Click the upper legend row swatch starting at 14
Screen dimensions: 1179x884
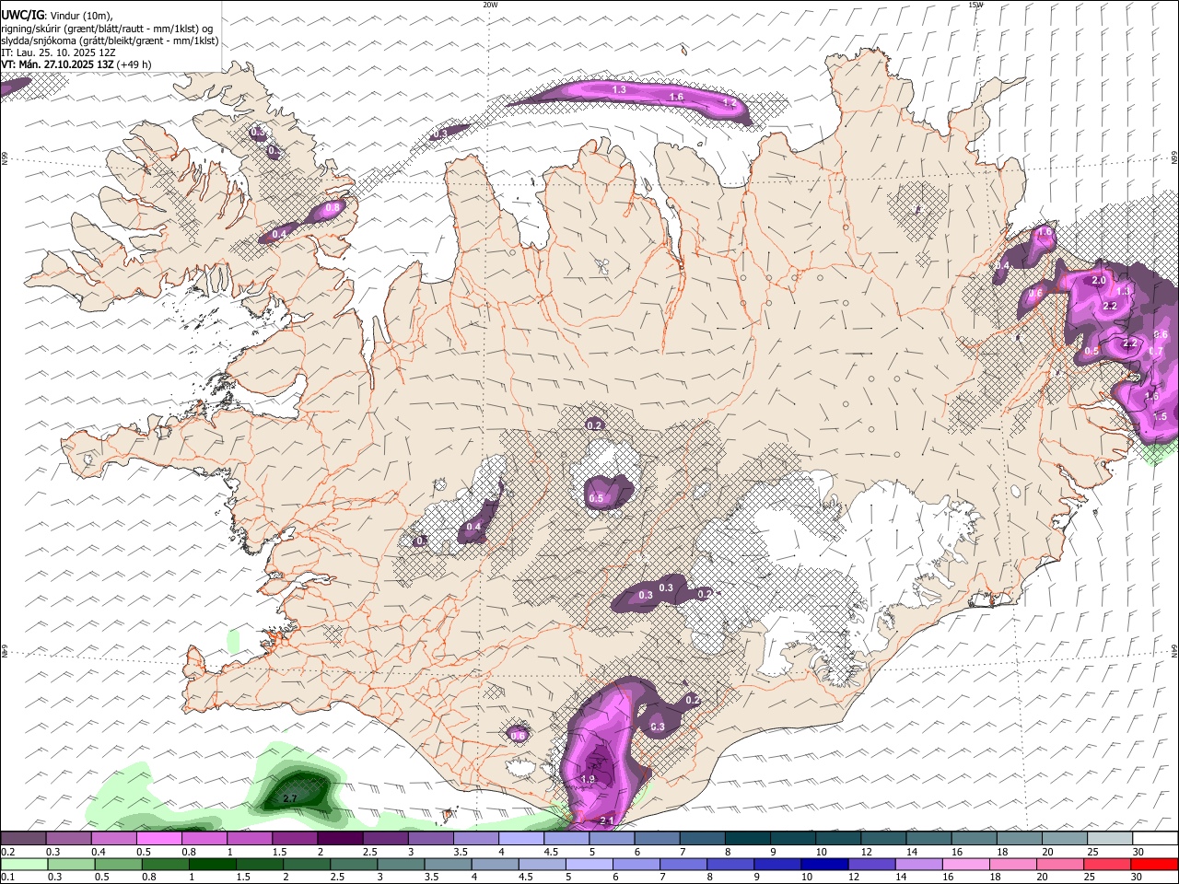pos(928,838)
